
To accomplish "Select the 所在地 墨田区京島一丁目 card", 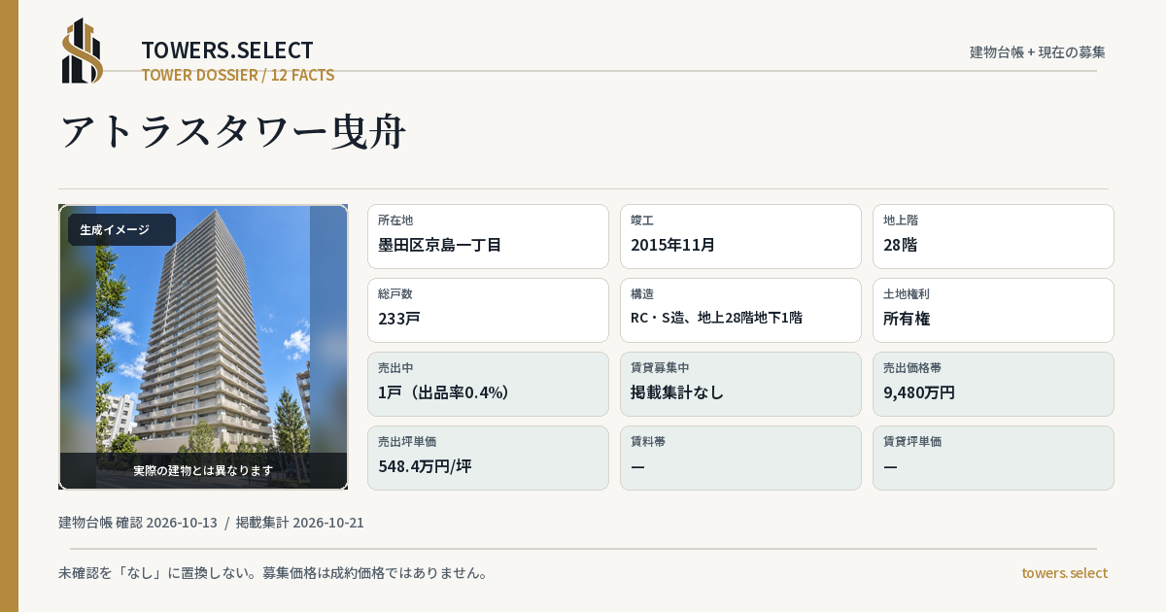I will 488,236.
